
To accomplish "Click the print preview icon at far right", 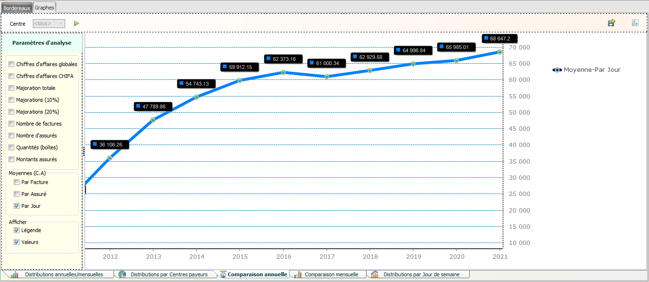I will click(x=635, y=23).
